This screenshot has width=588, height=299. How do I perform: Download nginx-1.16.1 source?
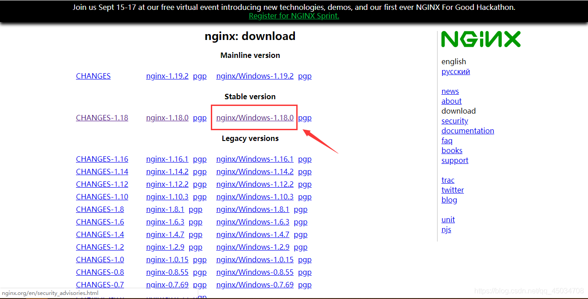(167, 159)
